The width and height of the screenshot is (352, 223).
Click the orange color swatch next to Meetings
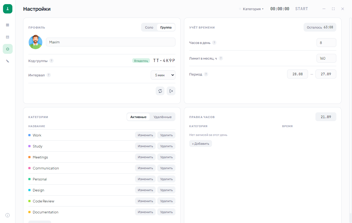click(29, 157)
